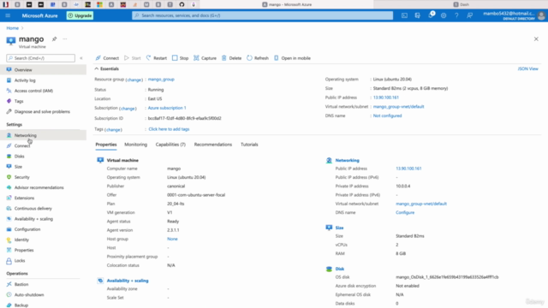Image resolution: width=548 pixels, height=308 pixels.
Task: Stop the virtual machine
Action: pyautogui.click(x=181, y=58)
